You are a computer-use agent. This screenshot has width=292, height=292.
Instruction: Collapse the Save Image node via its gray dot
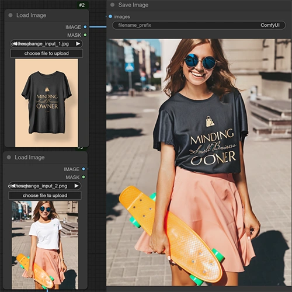[x=112, y=5]
